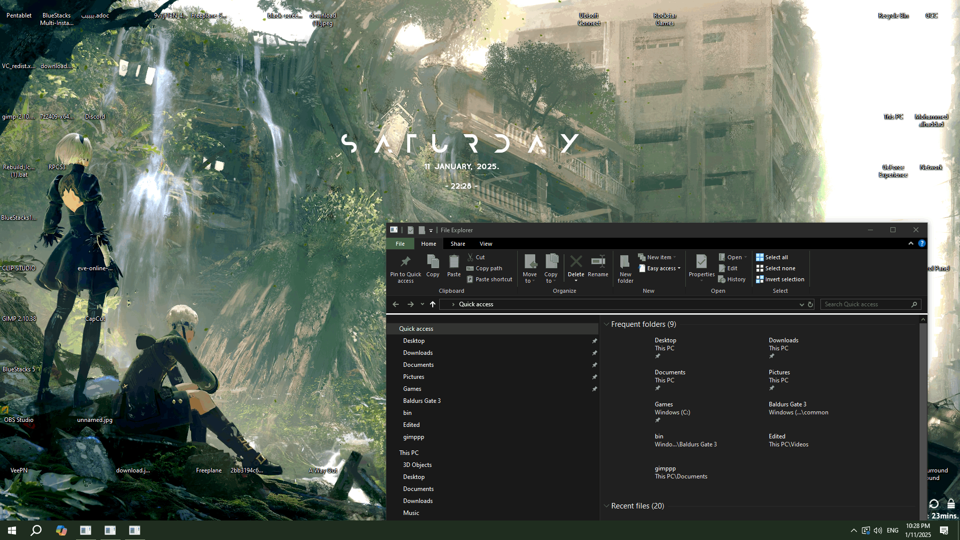Create a New folder from the ribbon

coord(625,269)
